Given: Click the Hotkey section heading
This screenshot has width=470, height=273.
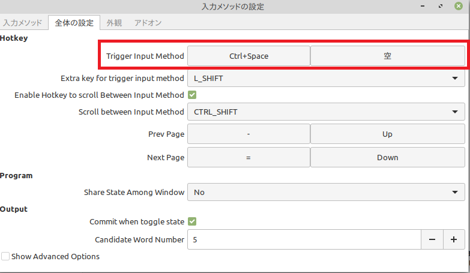Looking at the screenshot, I should [x=14, y=38].
